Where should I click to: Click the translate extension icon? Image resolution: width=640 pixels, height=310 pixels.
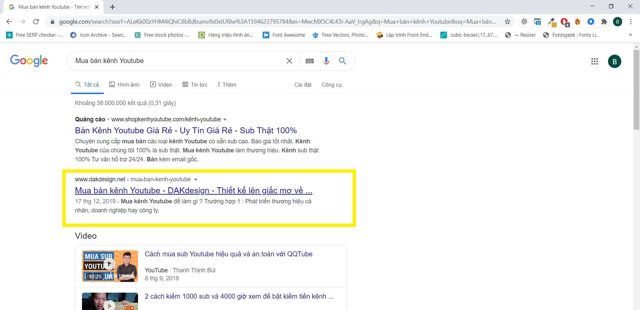pos(524,22)
